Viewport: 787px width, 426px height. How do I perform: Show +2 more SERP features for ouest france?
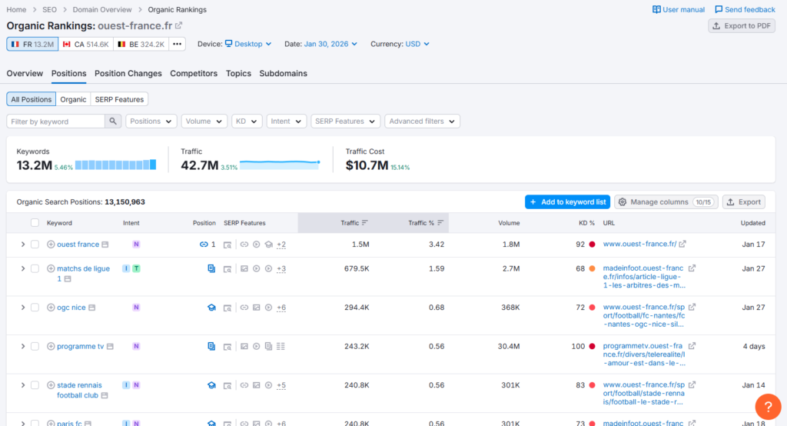(x=281, y=245)
